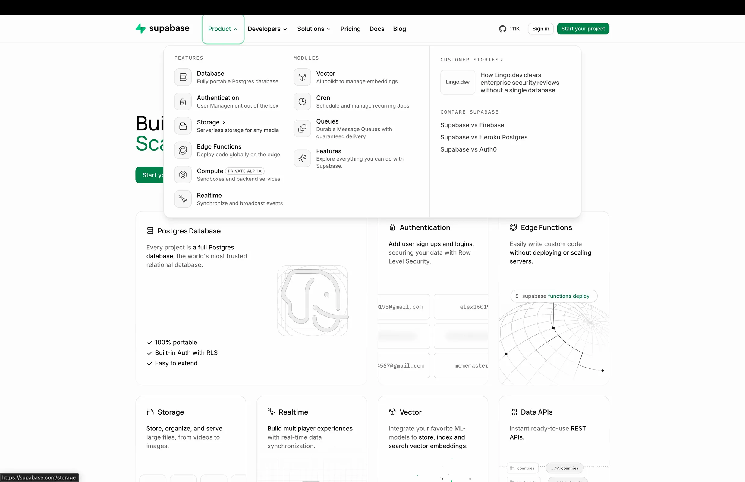The height and width of the screenshot is (482, 745).
Task: Click the Edge Functions icon in menu
Action: point(183,150)
